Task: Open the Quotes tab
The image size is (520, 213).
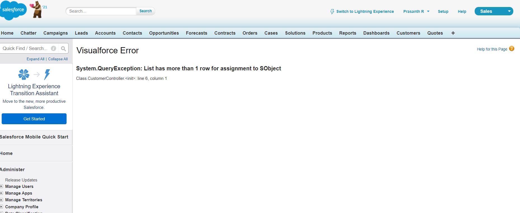Action: point(435,33)
